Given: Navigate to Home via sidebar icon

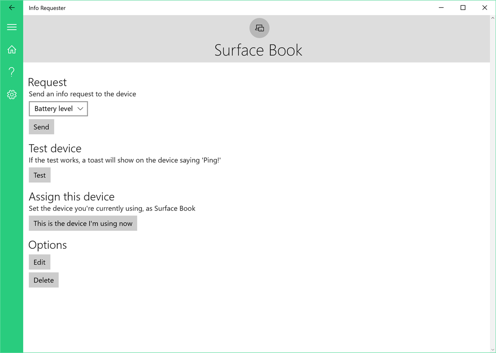Looking at the screenshot, I should click(x=12, y=49).
